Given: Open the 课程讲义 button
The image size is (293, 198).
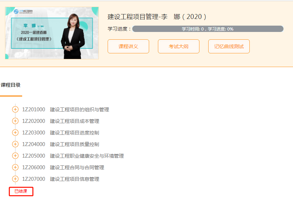Looking at the screenshot, I should pyautogui.click(x=128, y=46).
